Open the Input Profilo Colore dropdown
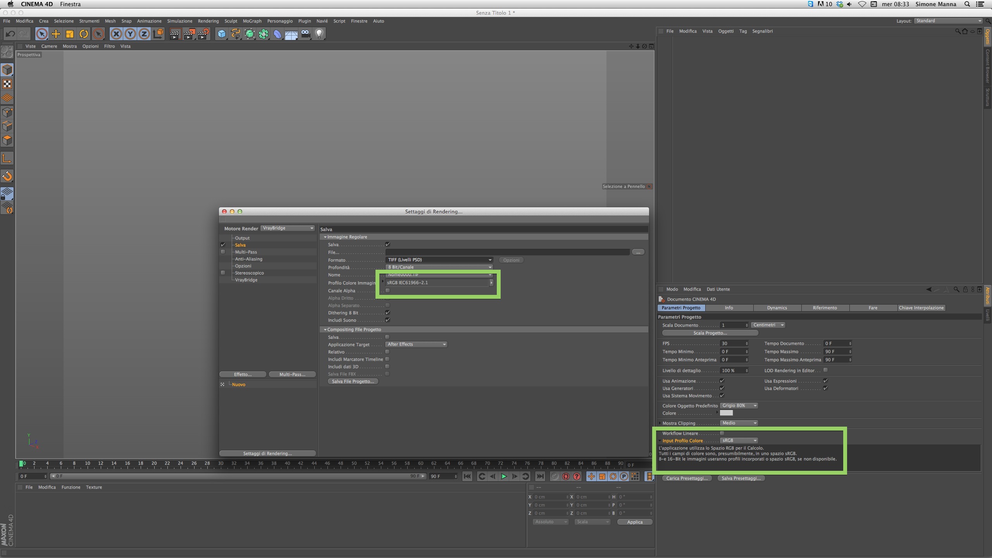The height and width of the screenshot is (558, 992). pos(739,441)
